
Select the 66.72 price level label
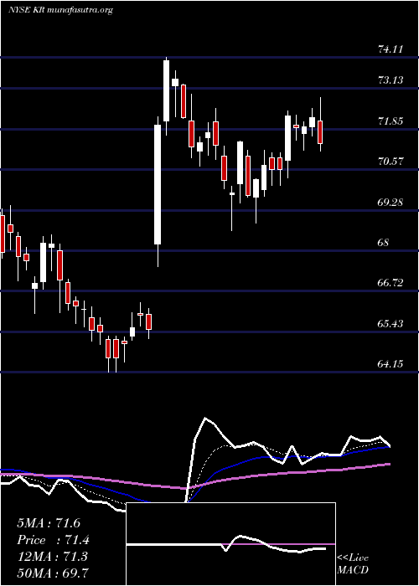pyautogui.click(x=391, y=283)
